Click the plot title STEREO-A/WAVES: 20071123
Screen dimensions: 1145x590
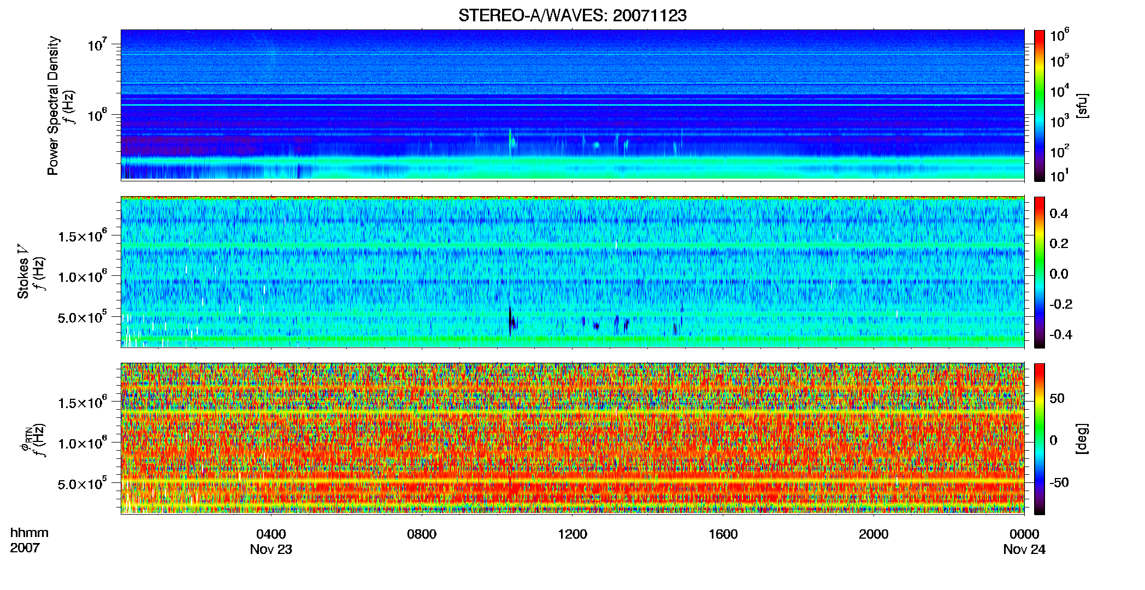point(572,16)
